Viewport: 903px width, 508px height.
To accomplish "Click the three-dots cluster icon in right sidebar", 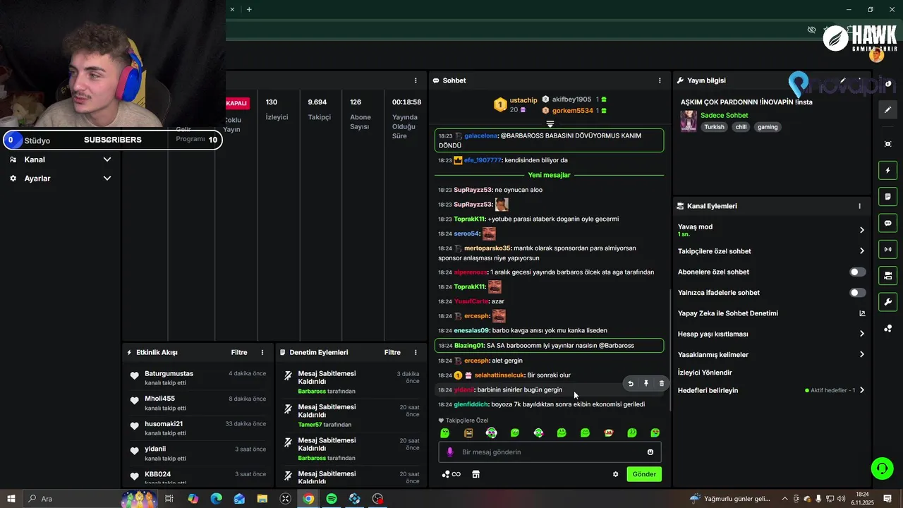I will point(887,329).
